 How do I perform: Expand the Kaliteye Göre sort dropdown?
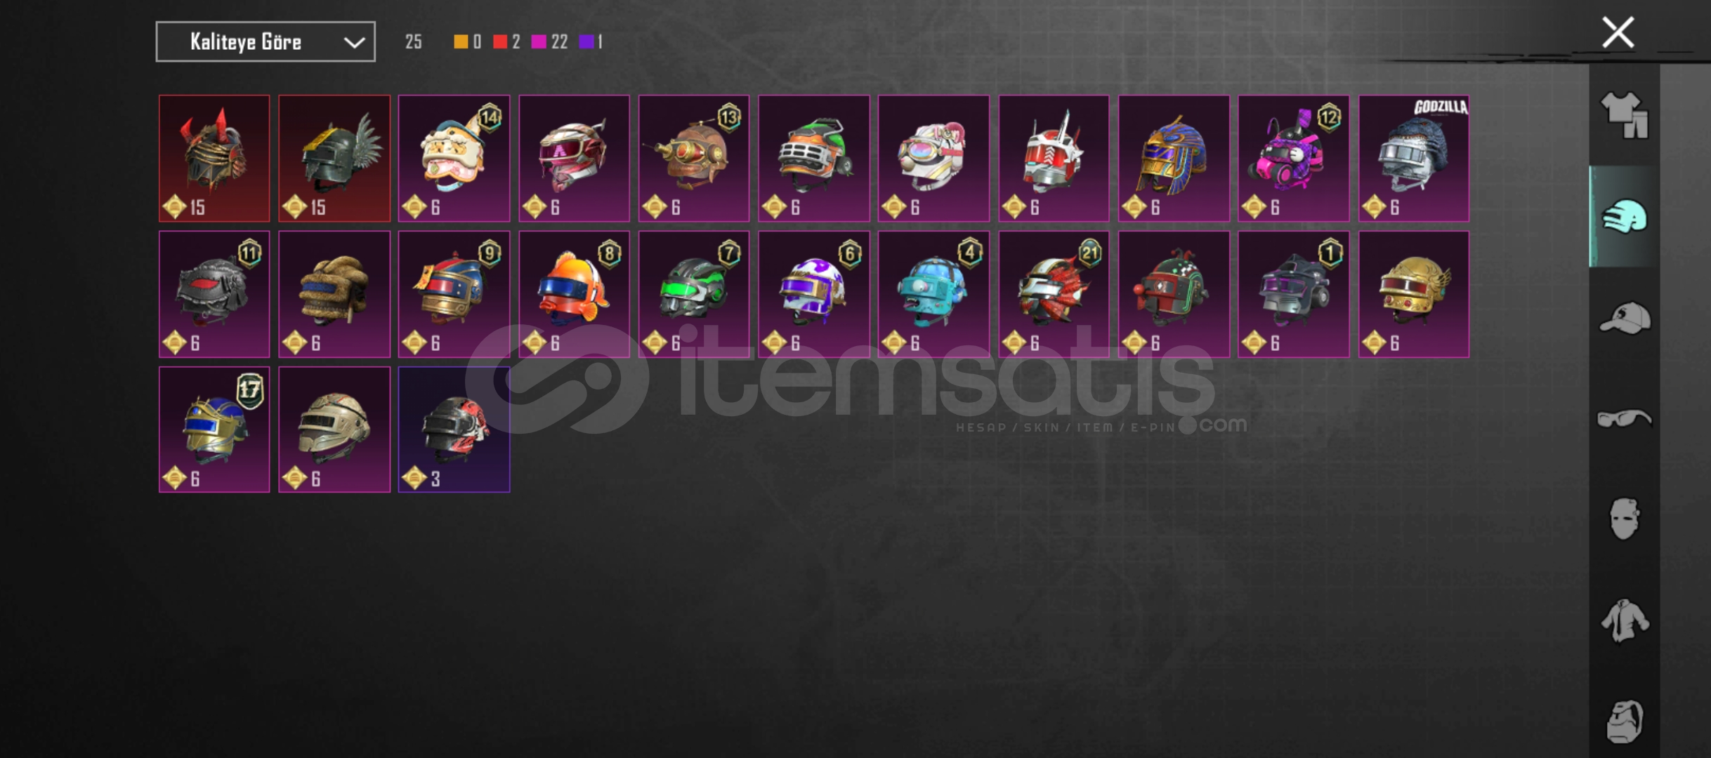tap(265, 42)
